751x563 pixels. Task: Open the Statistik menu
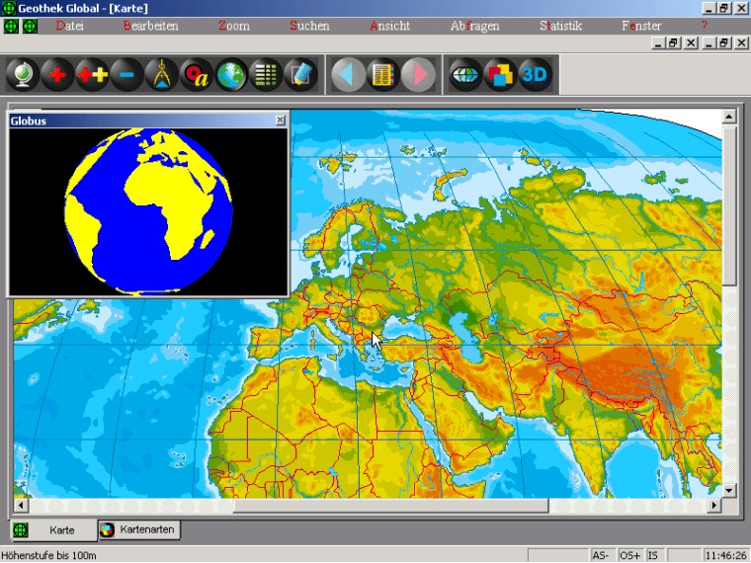pos(560,26)
